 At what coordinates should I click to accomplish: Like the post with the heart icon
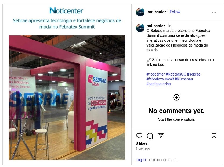[x=139, y=136]
